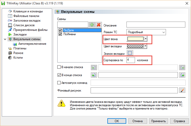
Task: Open the Режим ТС dropdown
Action: coord(163,32)
